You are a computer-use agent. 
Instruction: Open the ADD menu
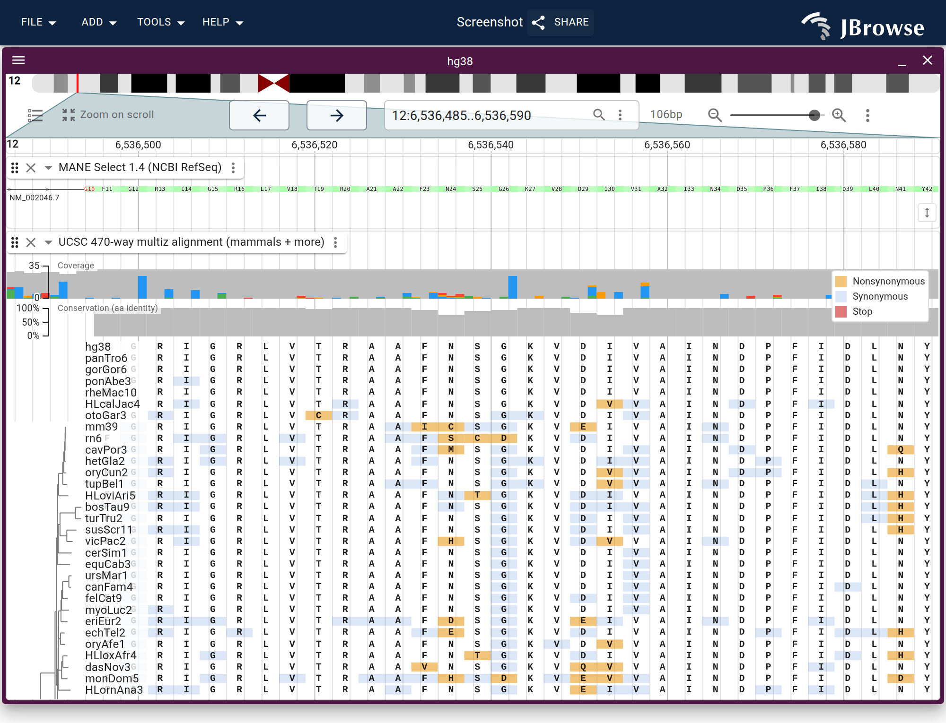pos(99,22)
